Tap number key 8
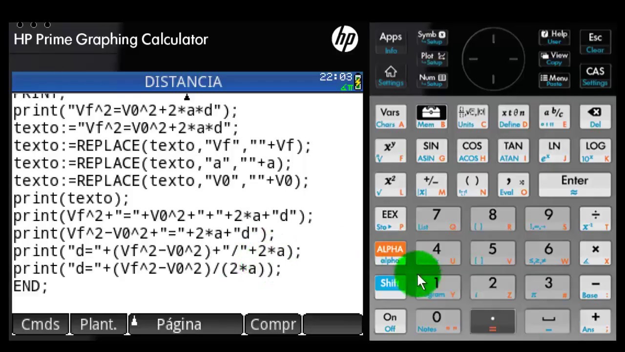625x352 pixels. (493, 220)
